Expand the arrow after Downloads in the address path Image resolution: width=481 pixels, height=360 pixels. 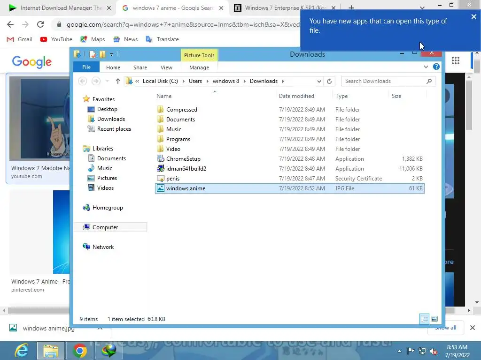283,81
